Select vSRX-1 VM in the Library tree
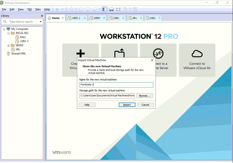Image resolution: width=233 pixels, height=163 pixels. [x=24, y=41]
